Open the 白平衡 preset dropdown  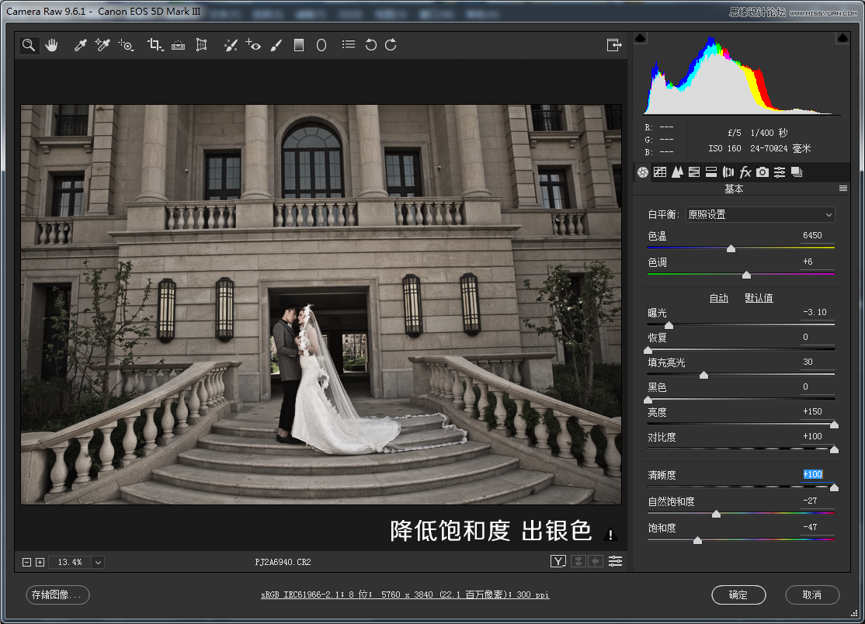click(x=760, y=215)
